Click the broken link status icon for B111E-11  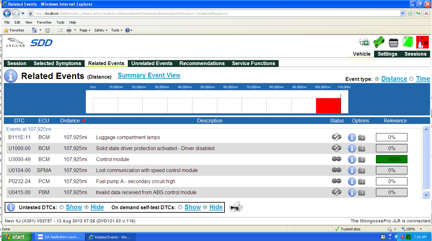pyautogui.click(x=336, y=137)
